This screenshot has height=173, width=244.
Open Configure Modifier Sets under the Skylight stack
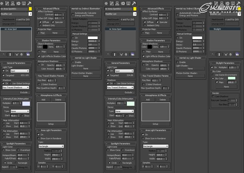tap(237, 54)
